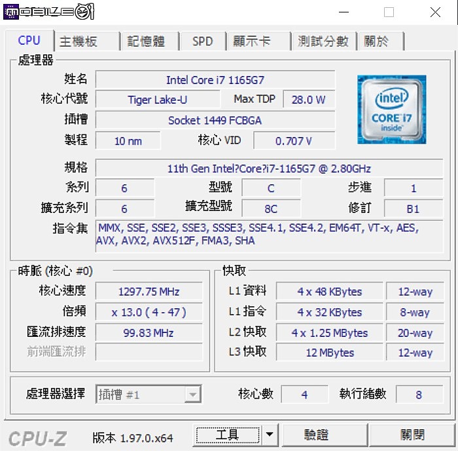This screenshot has height=451, width=458.
Task: Click the 1297.75 MHz core speed value
Action: pyautogui.click(x=149, y=291)
